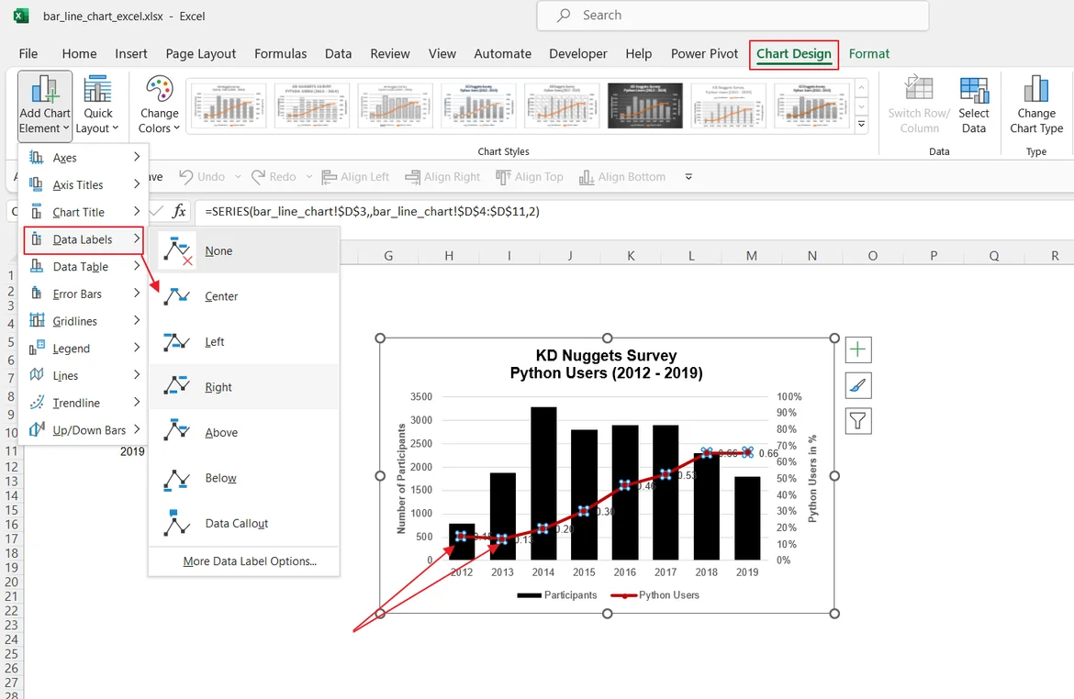Choose the Data Callout label option

tap(236, 523)
